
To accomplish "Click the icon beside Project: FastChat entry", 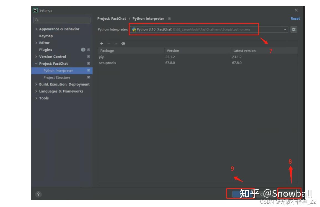I will tap(88, 64).
